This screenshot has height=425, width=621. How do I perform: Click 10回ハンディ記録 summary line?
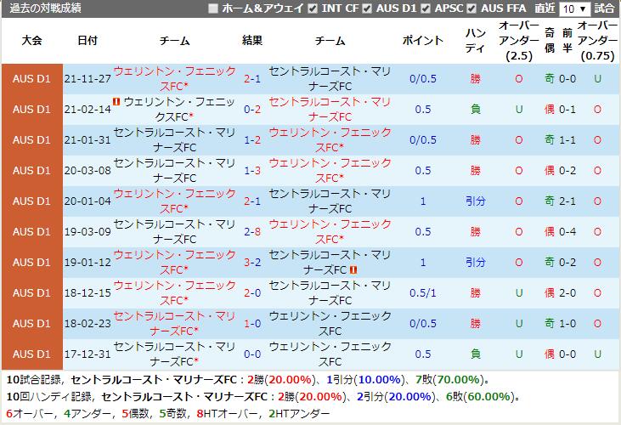point(263,397)
